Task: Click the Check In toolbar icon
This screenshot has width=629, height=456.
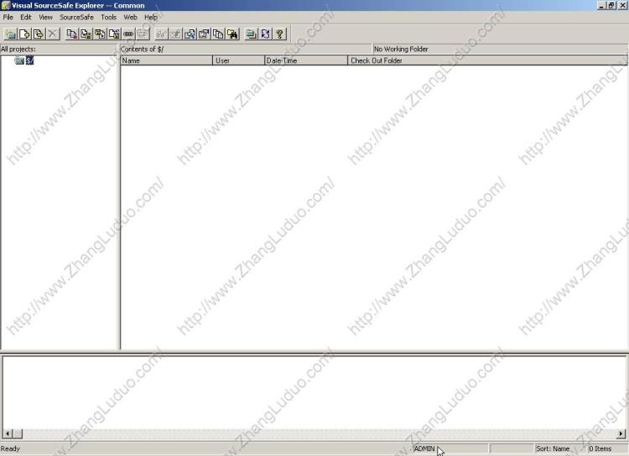Action: [100, 34]
